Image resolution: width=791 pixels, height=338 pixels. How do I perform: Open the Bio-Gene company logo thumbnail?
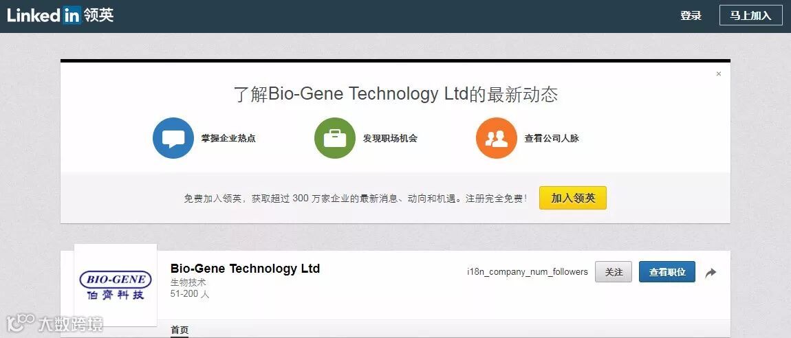tap(116, 286)
